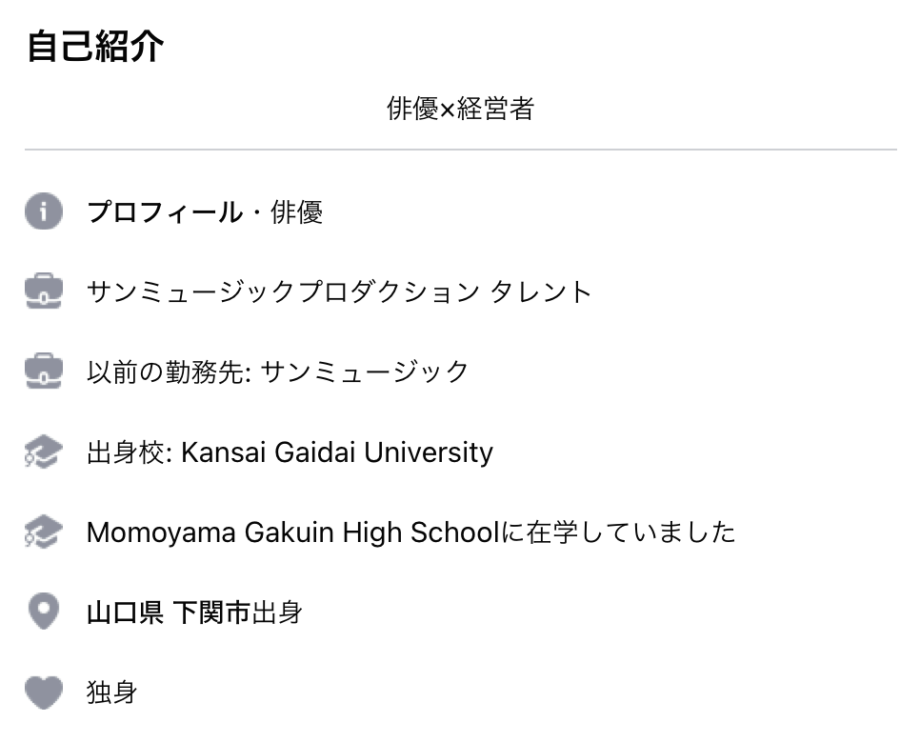Select the 以前の勤務先: サンミュージック entry
Screen dimensions: 920x743
[x=277, y=371]
